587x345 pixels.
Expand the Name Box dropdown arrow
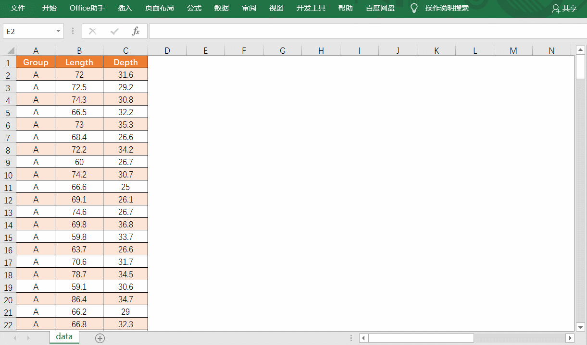[59, 31]
